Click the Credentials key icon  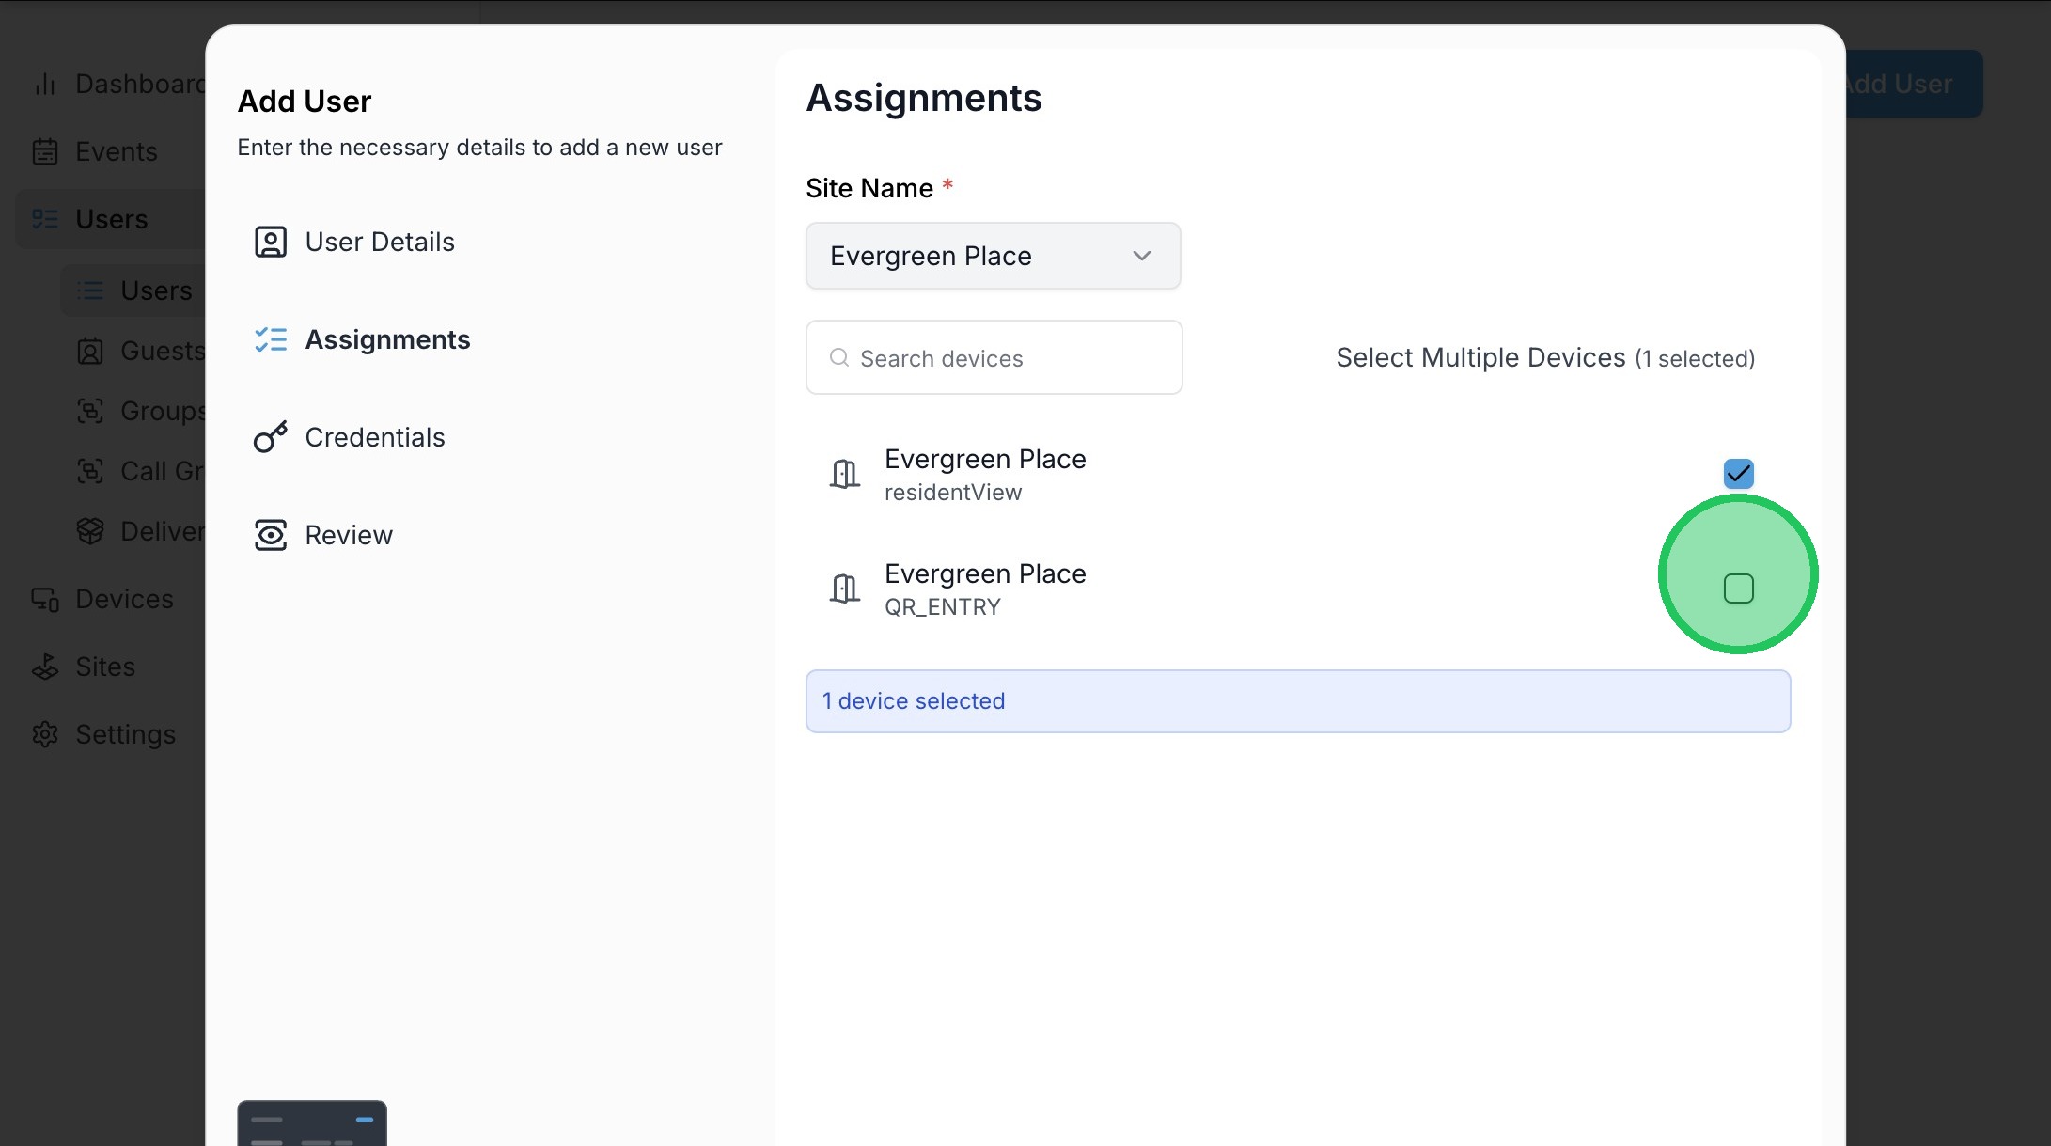point(271,437)
